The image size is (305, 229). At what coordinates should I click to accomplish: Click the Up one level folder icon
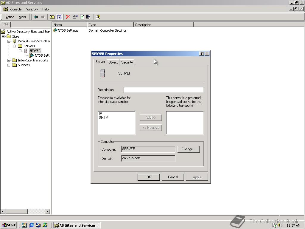(52, 17)
